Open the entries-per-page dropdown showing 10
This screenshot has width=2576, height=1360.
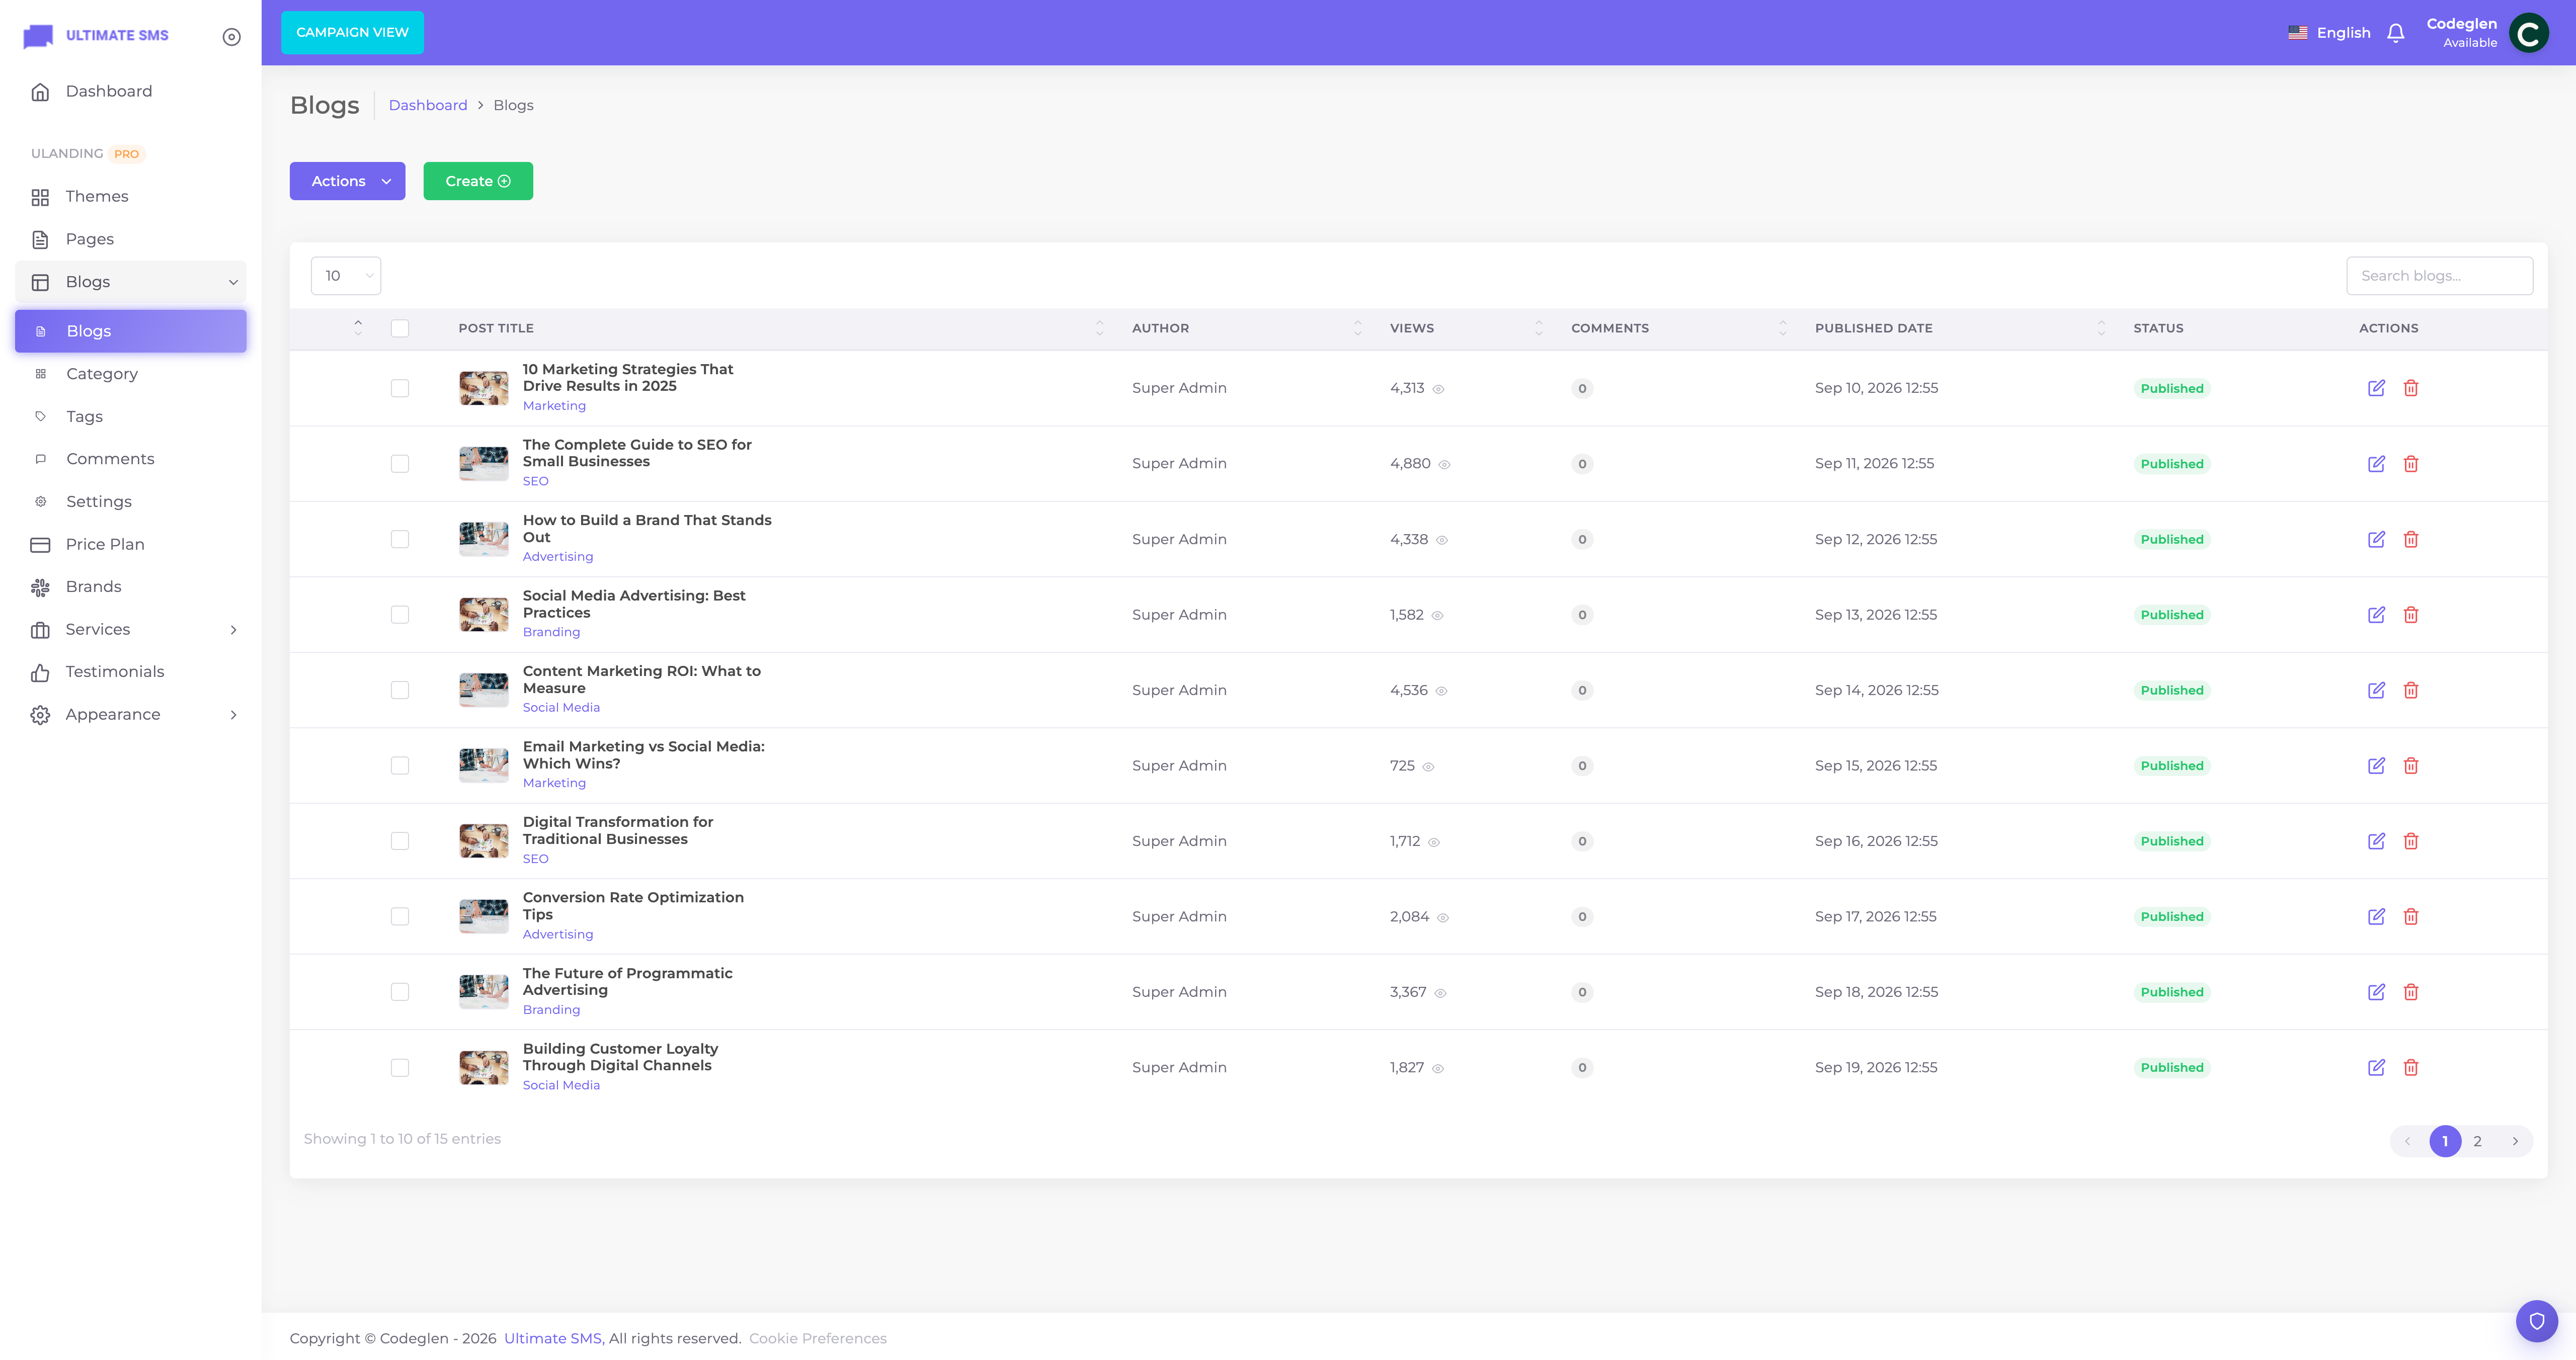point(346,276)
